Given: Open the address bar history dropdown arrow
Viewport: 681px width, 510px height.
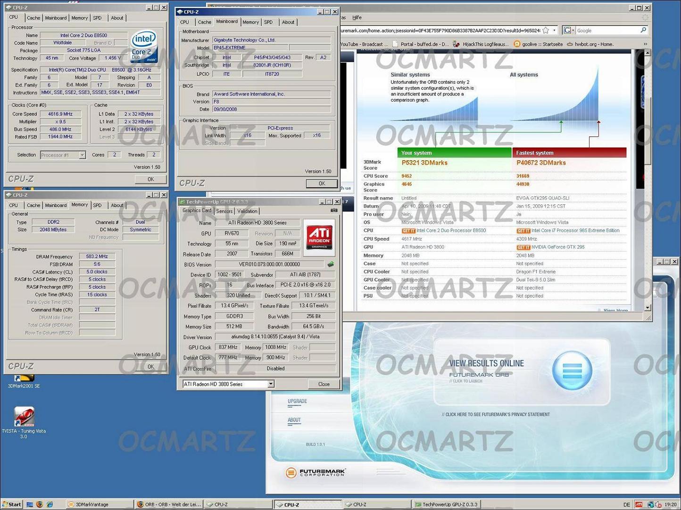Looking at the screenshot, I should point(554,30).
